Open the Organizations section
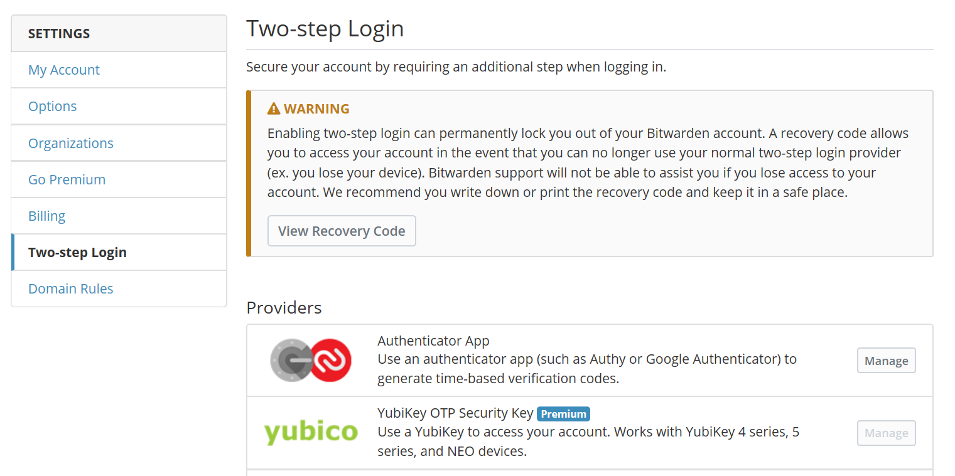 pyautogui.click(x=71, y=143)
